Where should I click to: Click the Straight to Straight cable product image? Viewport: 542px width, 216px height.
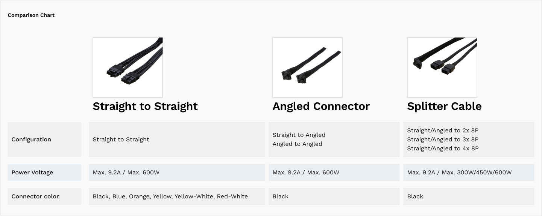pos(128,67)
